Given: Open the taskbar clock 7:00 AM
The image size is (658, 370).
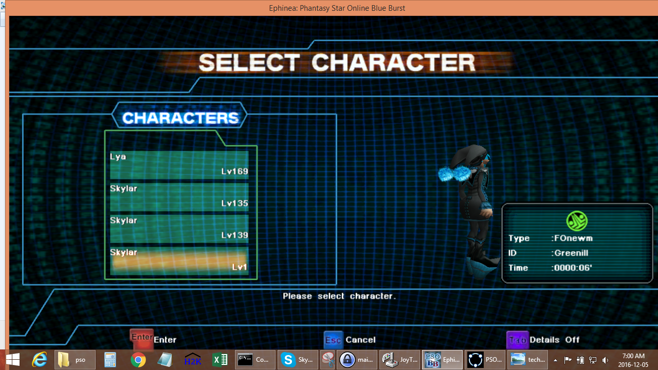Looking at the screenshot, I should pos(633,360).
